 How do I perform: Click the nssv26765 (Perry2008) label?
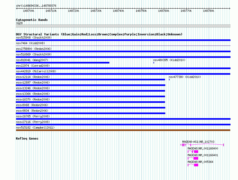click(33, 116)
